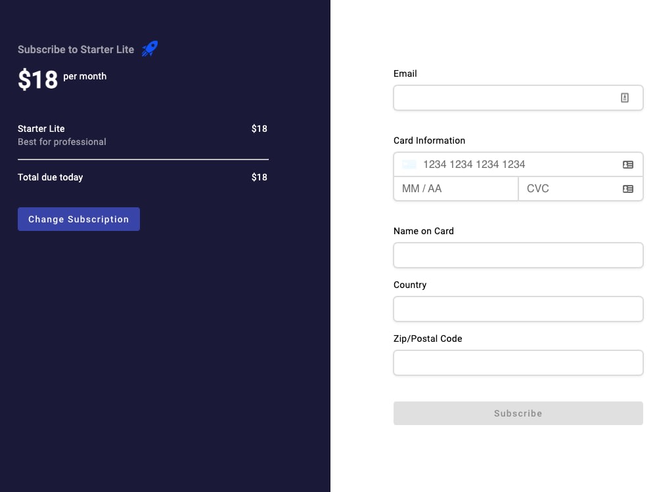657x492 pixels.
Task: Click the Change Subscription button
Action: (79, 219)
